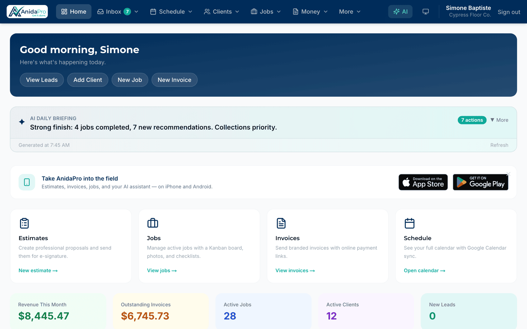
Task: Click the New Job button
Action: pyautogui.click(x=130, y=80)
